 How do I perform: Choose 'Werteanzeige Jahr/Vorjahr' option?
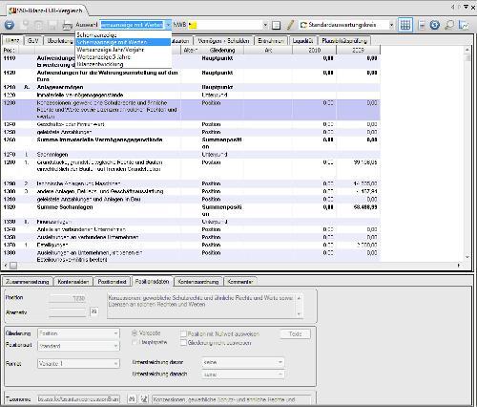tap(123, 50)
